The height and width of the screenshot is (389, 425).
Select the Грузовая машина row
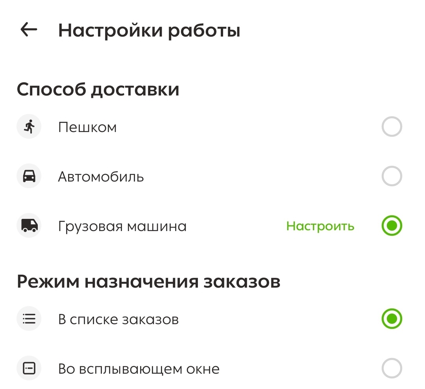click(122, 226)
